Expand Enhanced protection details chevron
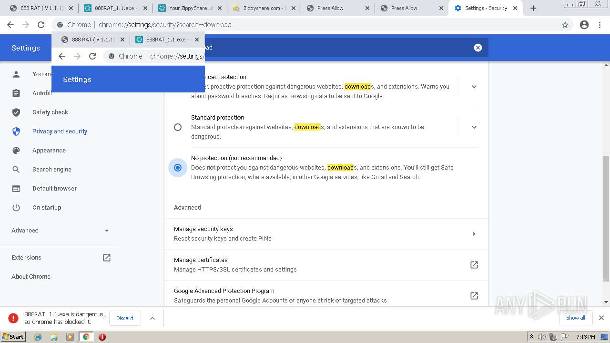 coord(474,87)
